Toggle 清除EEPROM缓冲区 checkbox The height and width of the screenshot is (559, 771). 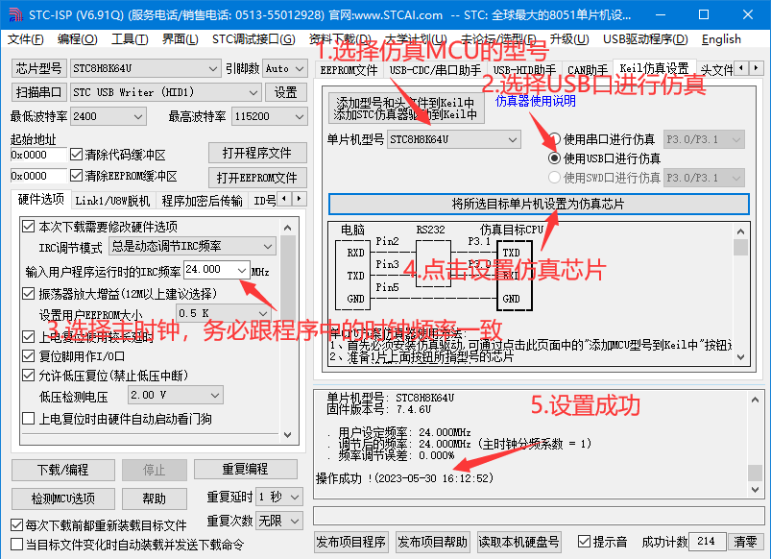(x=76, y=175)
